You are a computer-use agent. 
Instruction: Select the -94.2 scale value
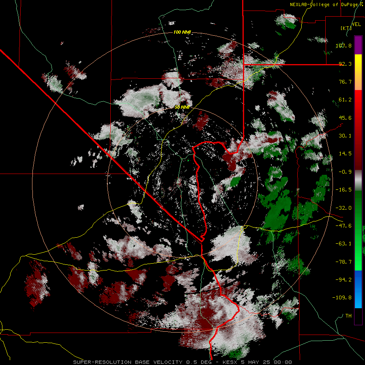click(x=344, y=280)
